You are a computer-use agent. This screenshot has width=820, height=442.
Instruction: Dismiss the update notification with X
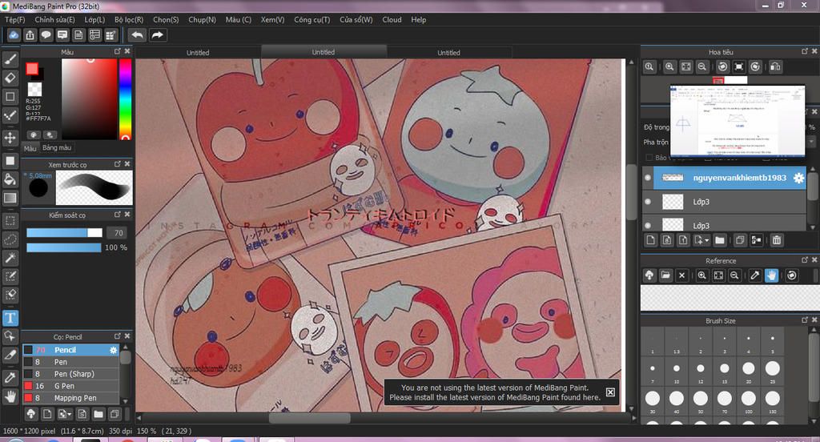coord(609,392)
